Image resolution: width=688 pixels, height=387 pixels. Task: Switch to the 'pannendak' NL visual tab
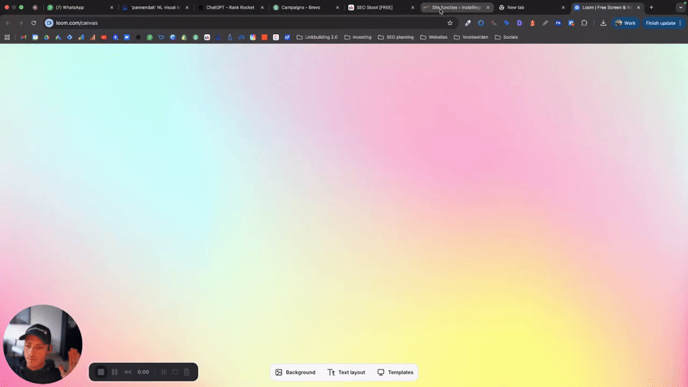[x=155, y=7]
